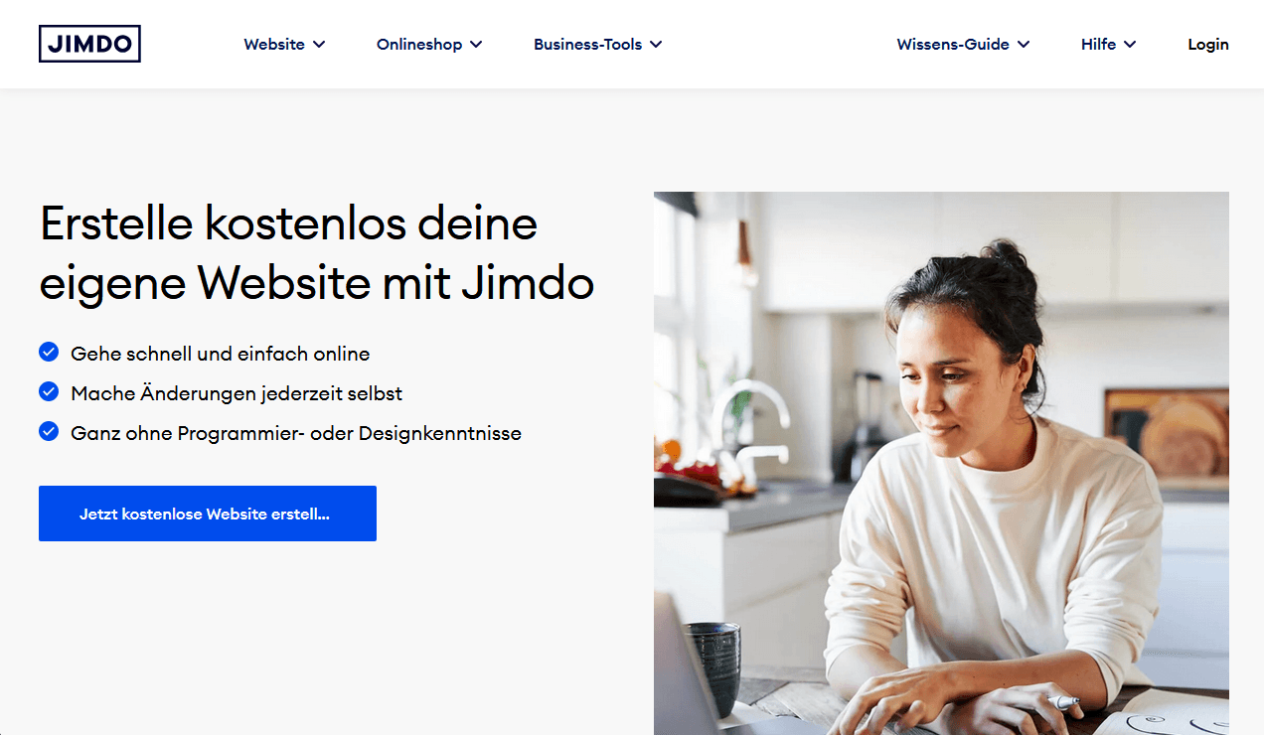This screenshot has height=735, width=1264.
Task: Click checkmark icon beside 'Ganz ohne Programmier-' line
Action: 49,431
